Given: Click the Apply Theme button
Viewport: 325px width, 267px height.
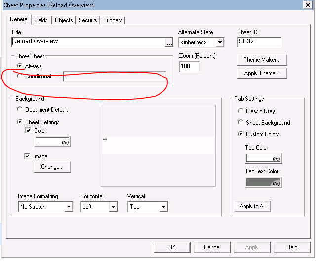Looking at the screenshot, I should click(x=262, y=73).
